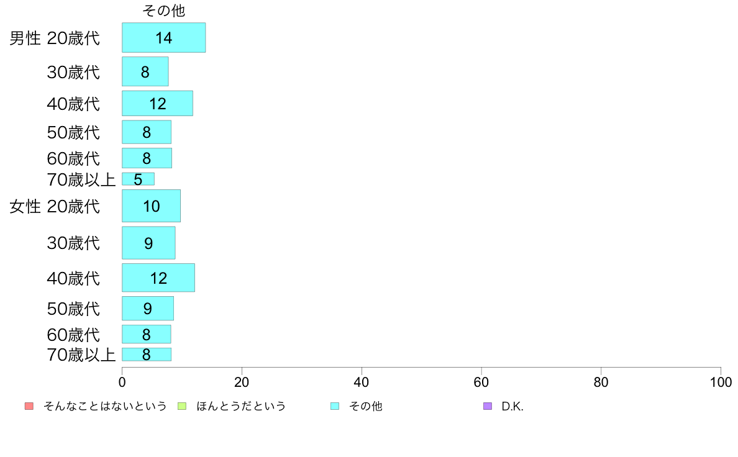Click the 40 tick on the x-axis
The height and width of the screenshot is (457, 738).
(362, 382)
